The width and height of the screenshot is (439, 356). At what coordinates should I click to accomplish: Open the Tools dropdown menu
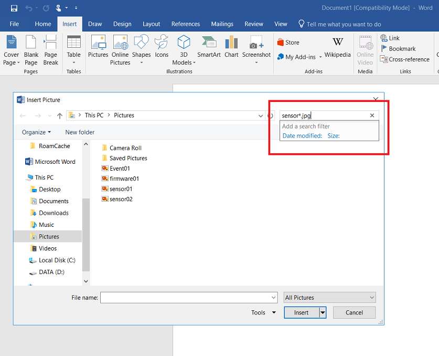(x=263, y=312)
